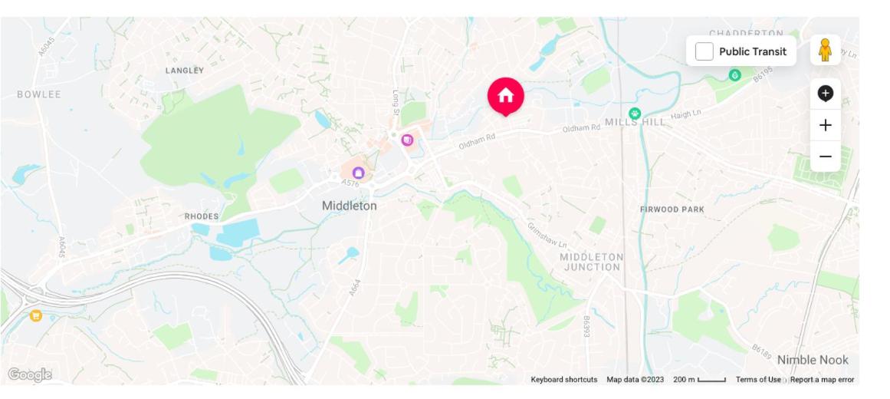Image resolution: width=890 pixels, height=399 pixels.
Task: Select the purple arch marker by A576
Action: click(358, 172)
